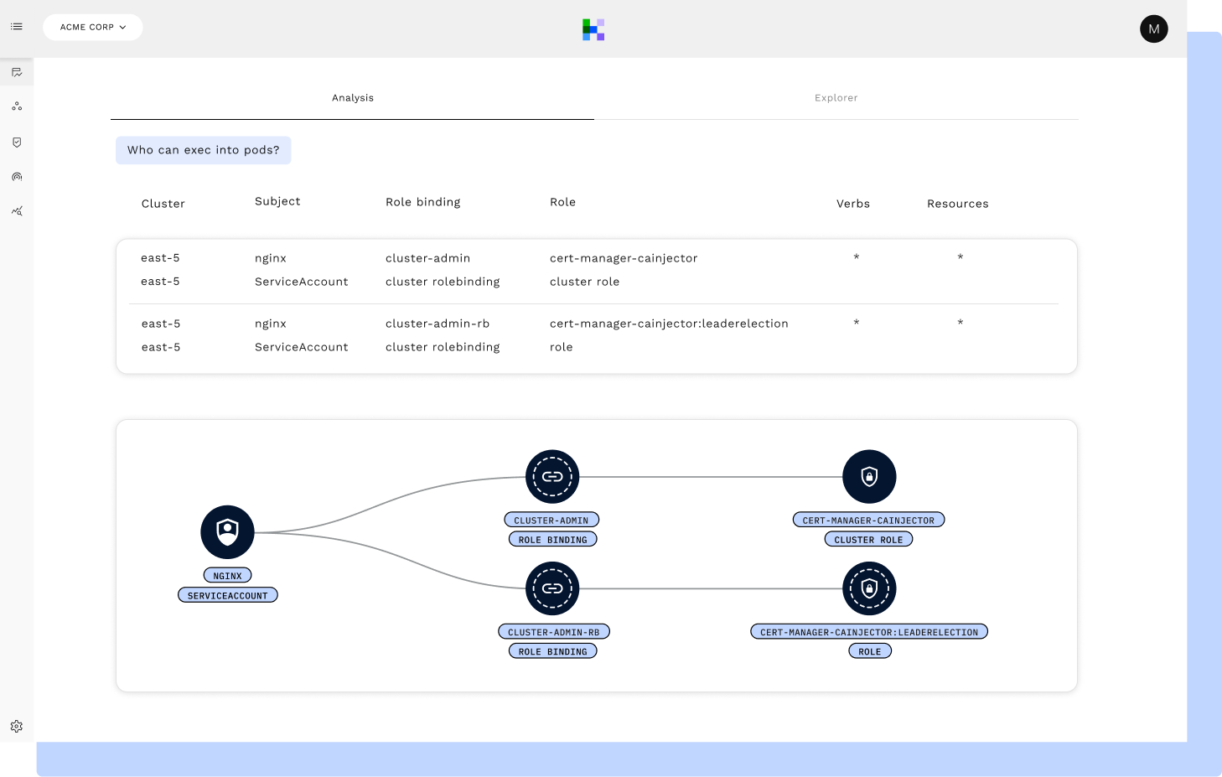Open the trend search icon in sidebar
The height and width of the screenshot is (777, 1222).
(17, 211)
